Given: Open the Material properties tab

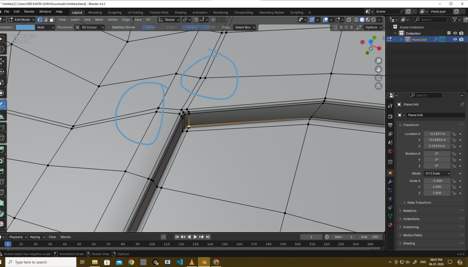Looking at the screenshot, I should point(390,225).
